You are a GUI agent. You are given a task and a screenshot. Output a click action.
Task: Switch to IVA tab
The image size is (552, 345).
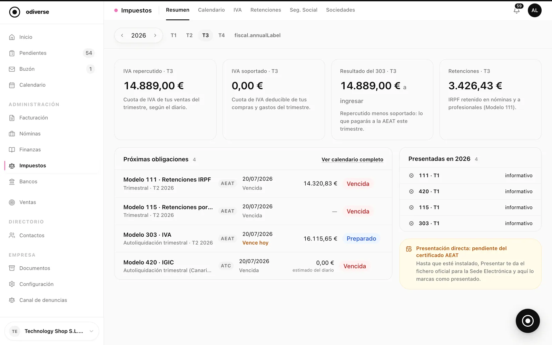click(238, 10)
